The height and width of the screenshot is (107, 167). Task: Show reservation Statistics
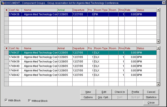tap(151, 97)
